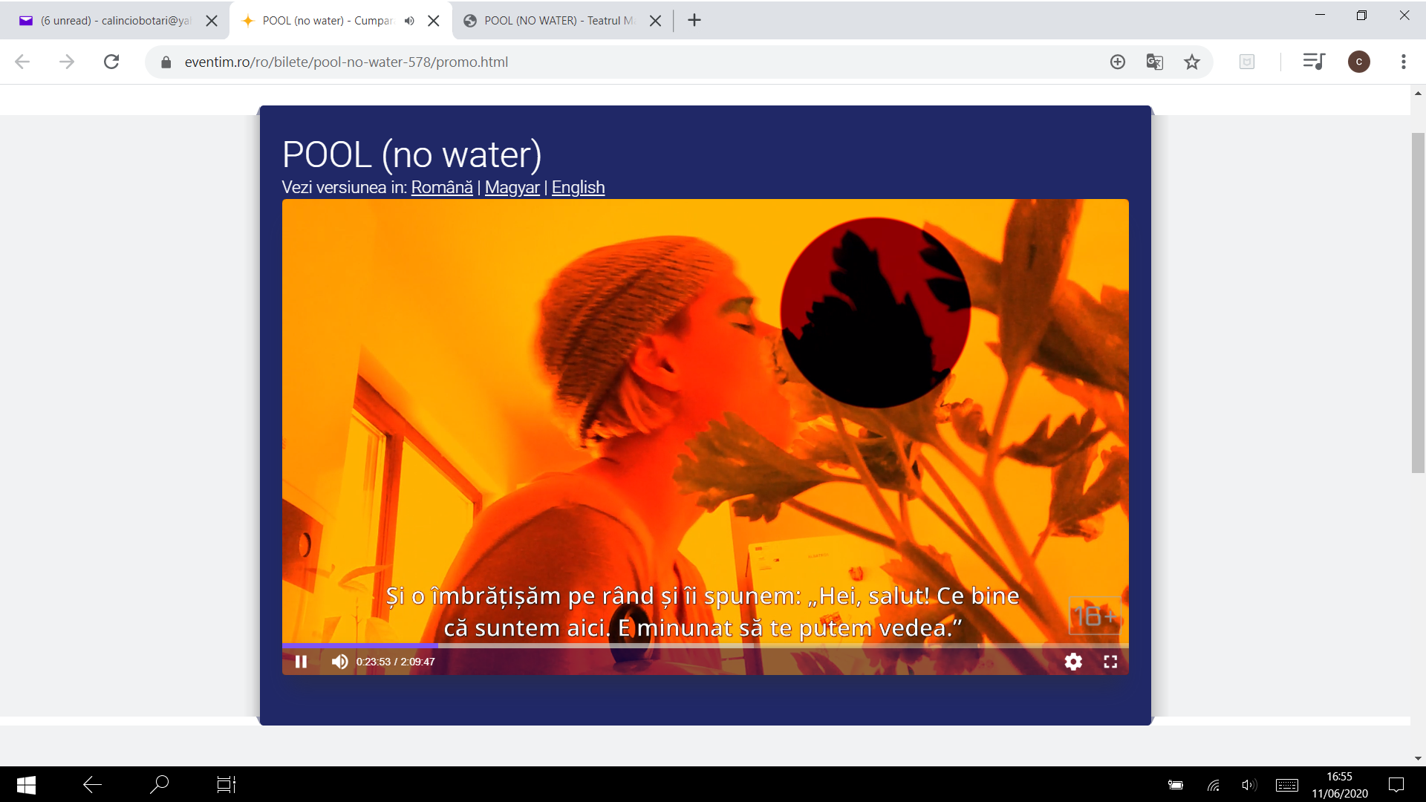This screenshot has height=802, width=1426.
Task: Go forward in browser history
Action: click(67, 62)
